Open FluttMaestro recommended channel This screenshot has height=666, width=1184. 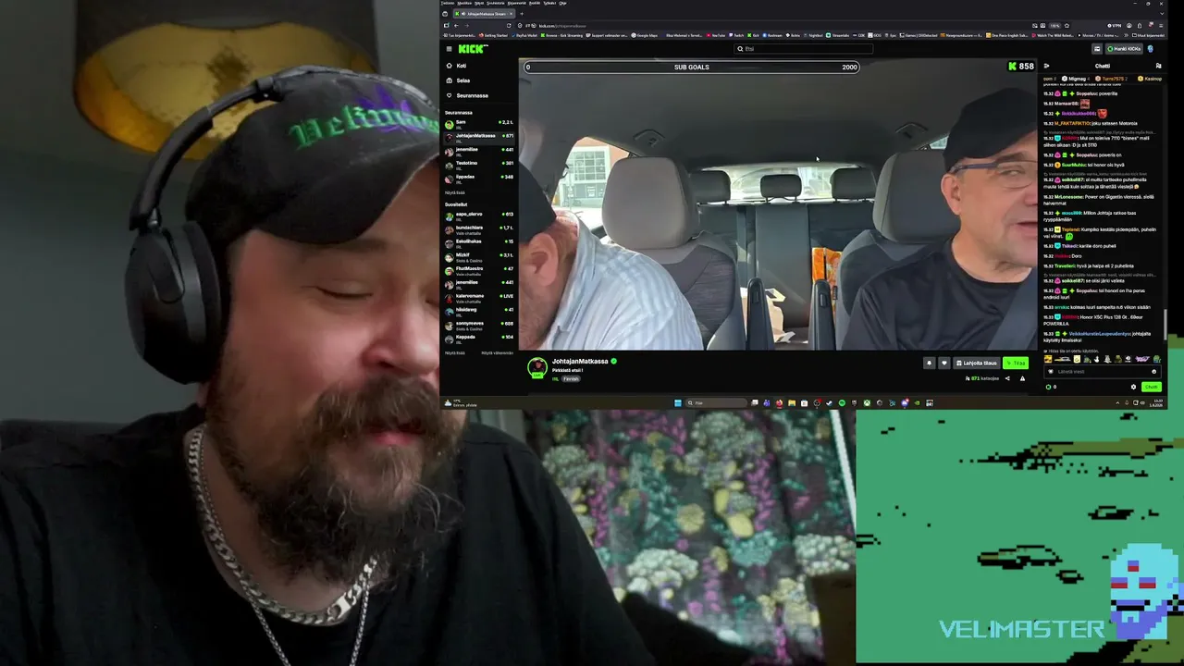[478, 269]
